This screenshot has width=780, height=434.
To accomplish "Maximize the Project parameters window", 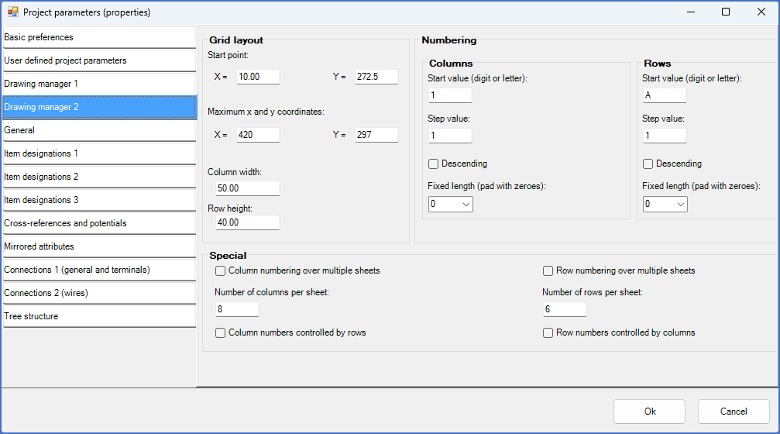I will pos(726,12).
